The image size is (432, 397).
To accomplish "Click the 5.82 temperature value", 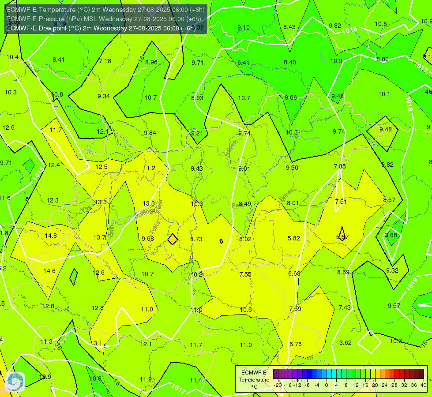I will tap(294, 238).
